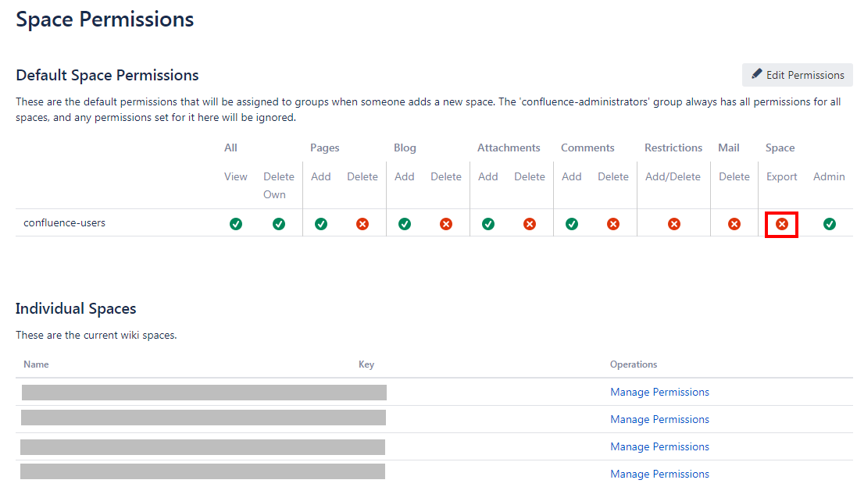Click the Attachments Add checkmark icon
The height and width of the screenshot is (487, 857).
coord(488,224)
